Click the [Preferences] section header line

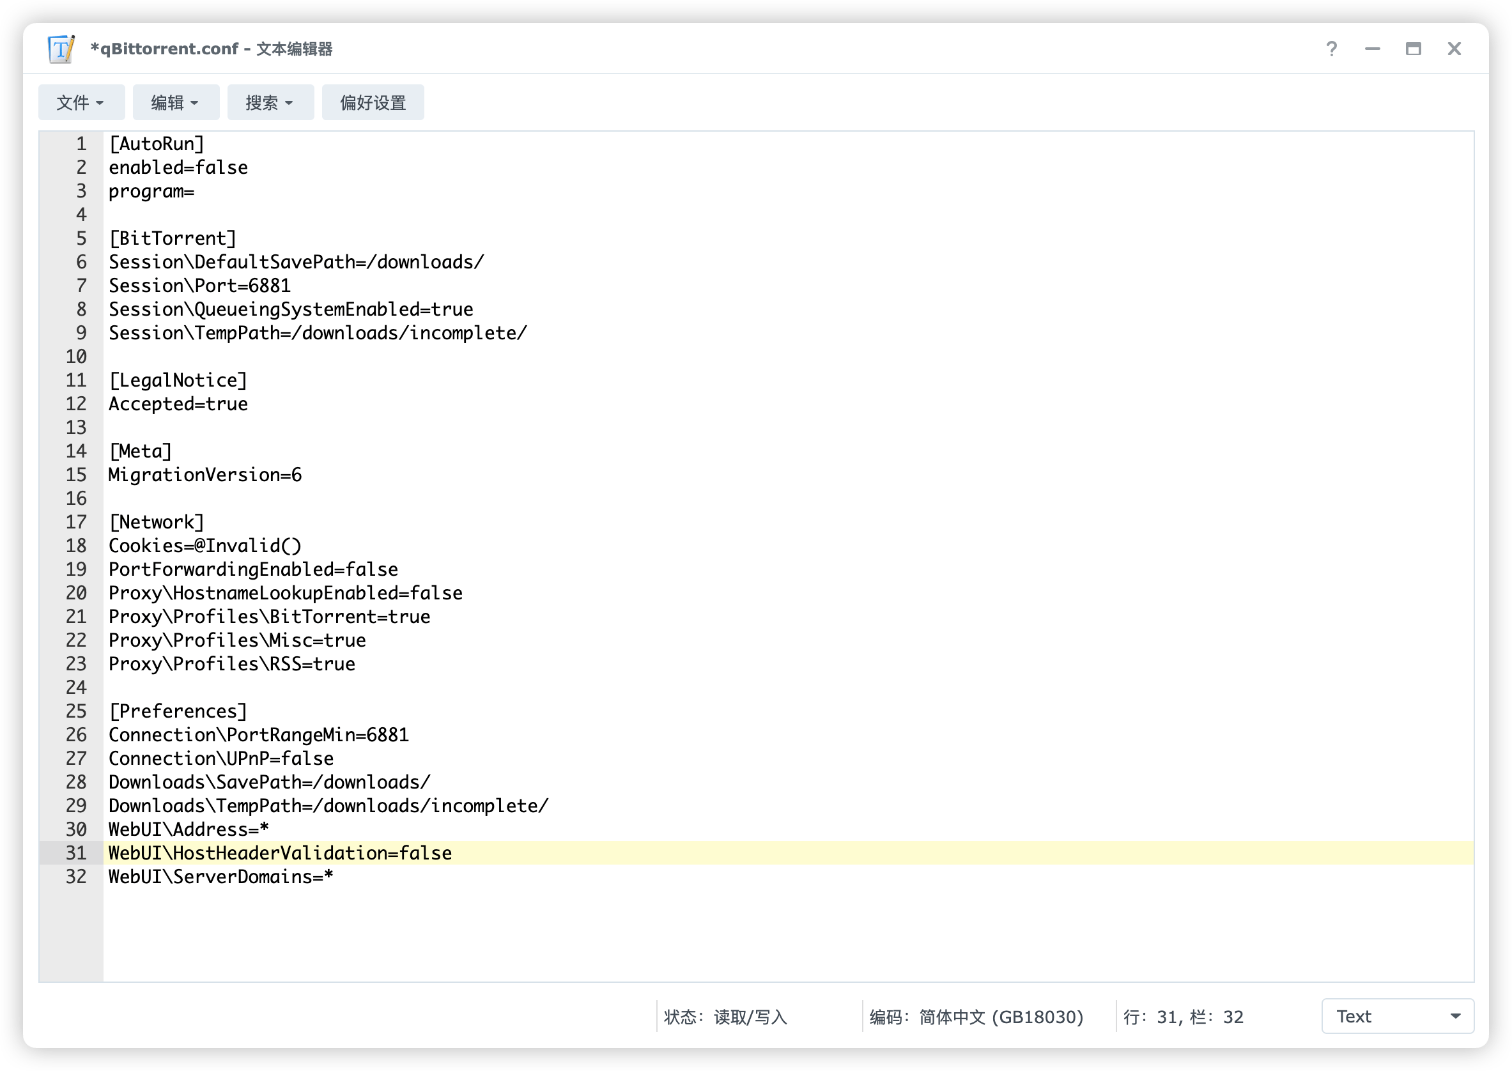(178, 711)
